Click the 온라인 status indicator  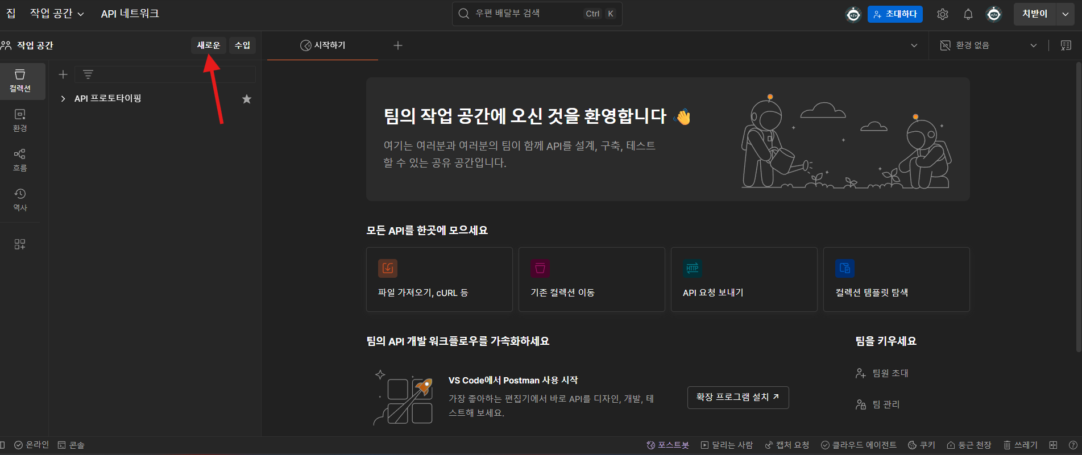coord(32,445)
